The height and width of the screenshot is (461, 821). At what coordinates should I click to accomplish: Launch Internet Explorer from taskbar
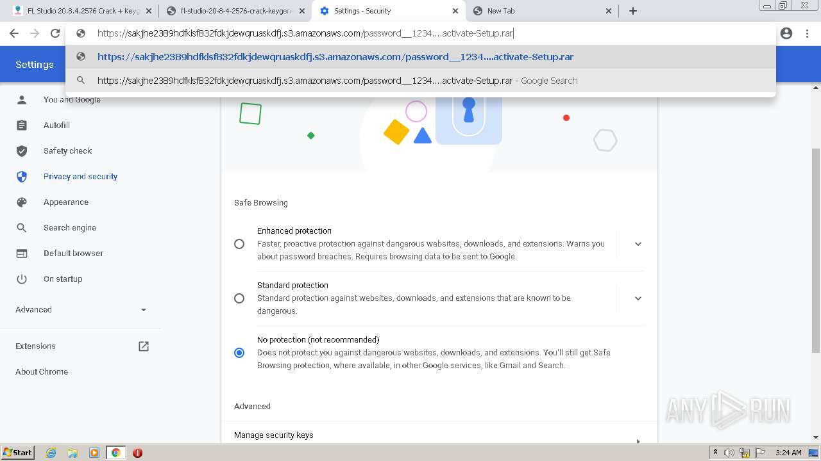tap(51, 453)
